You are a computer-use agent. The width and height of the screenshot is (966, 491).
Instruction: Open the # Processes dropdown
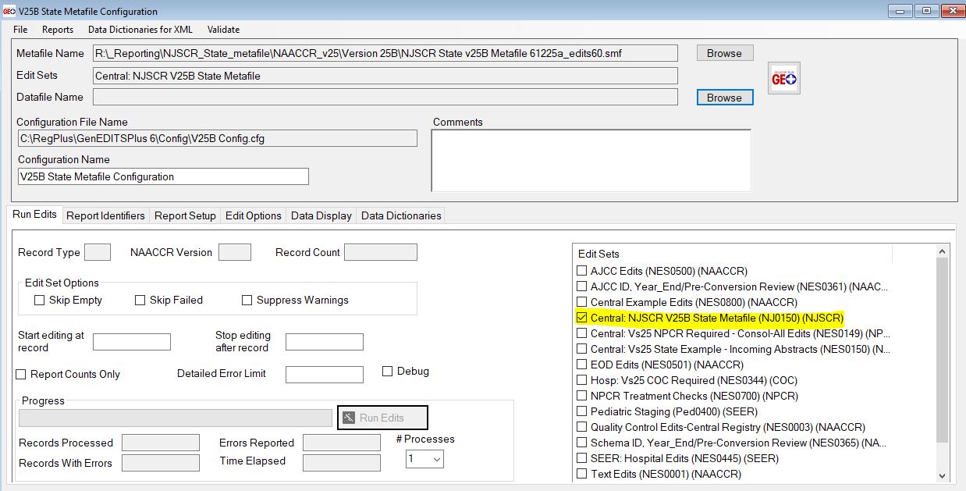coord(425,459)
